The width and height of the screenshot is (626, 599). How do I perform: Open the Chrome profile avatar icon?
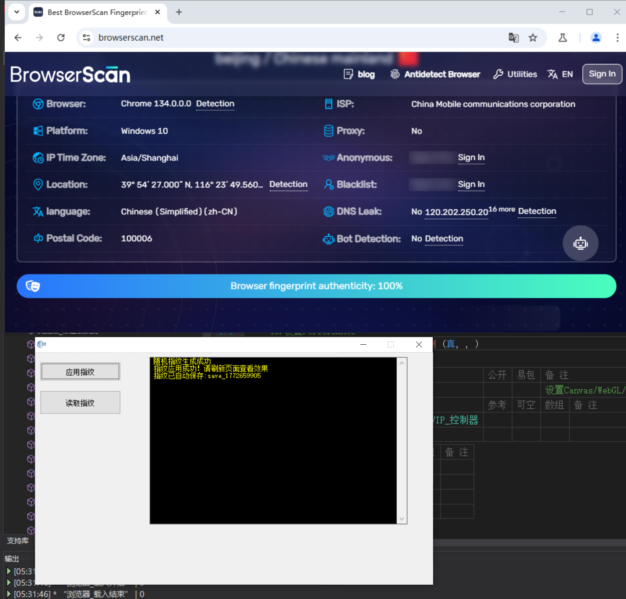(596, 38)
